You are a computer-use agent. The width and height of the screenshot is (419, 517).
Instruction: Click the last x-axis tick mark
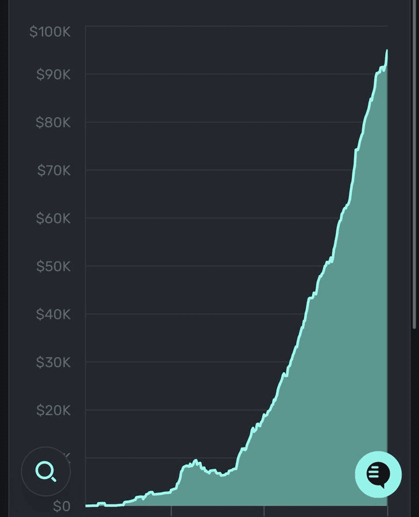point(387,510)
